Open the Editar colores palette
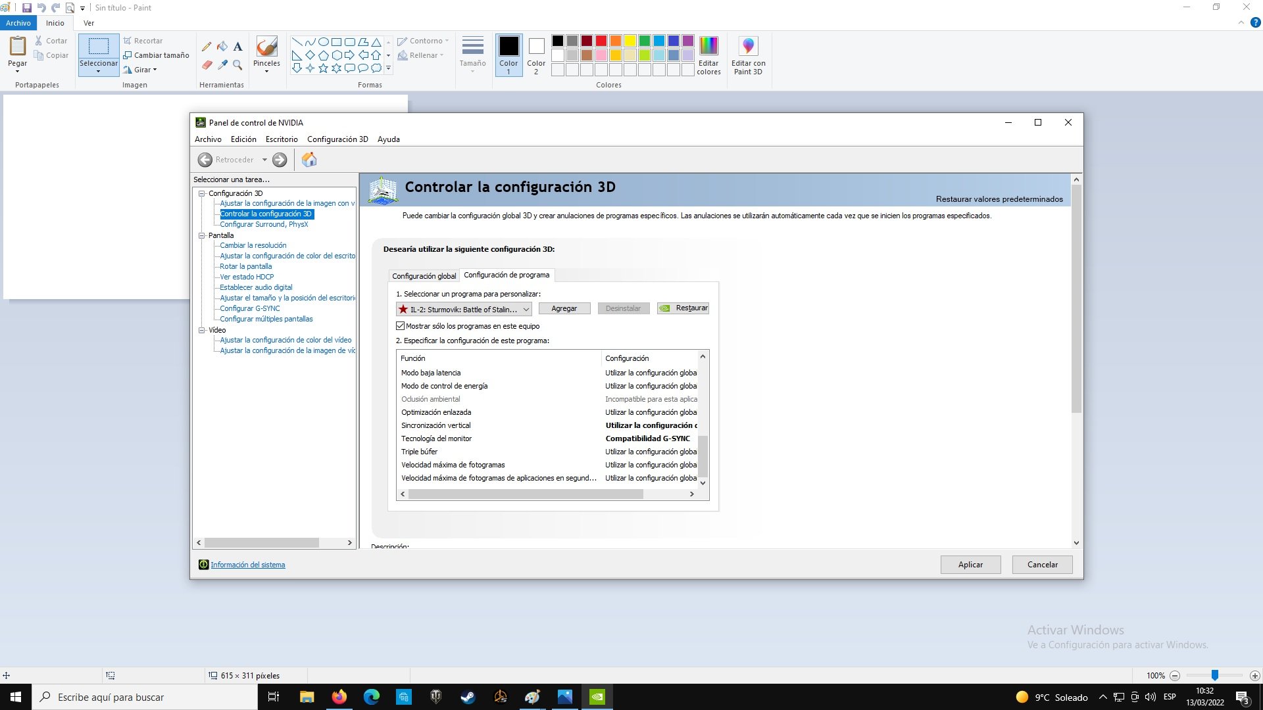 point(708,55)
